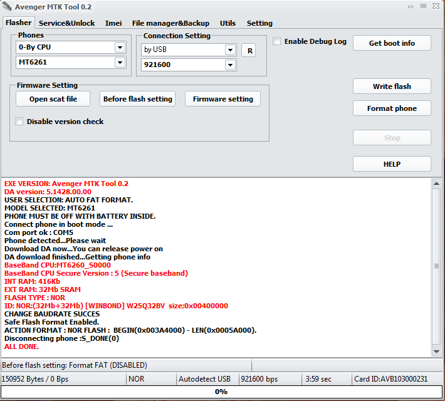
Task: Click 'CHANGE BAUDRATE SUCCES' log line
Action: point(52,314)
